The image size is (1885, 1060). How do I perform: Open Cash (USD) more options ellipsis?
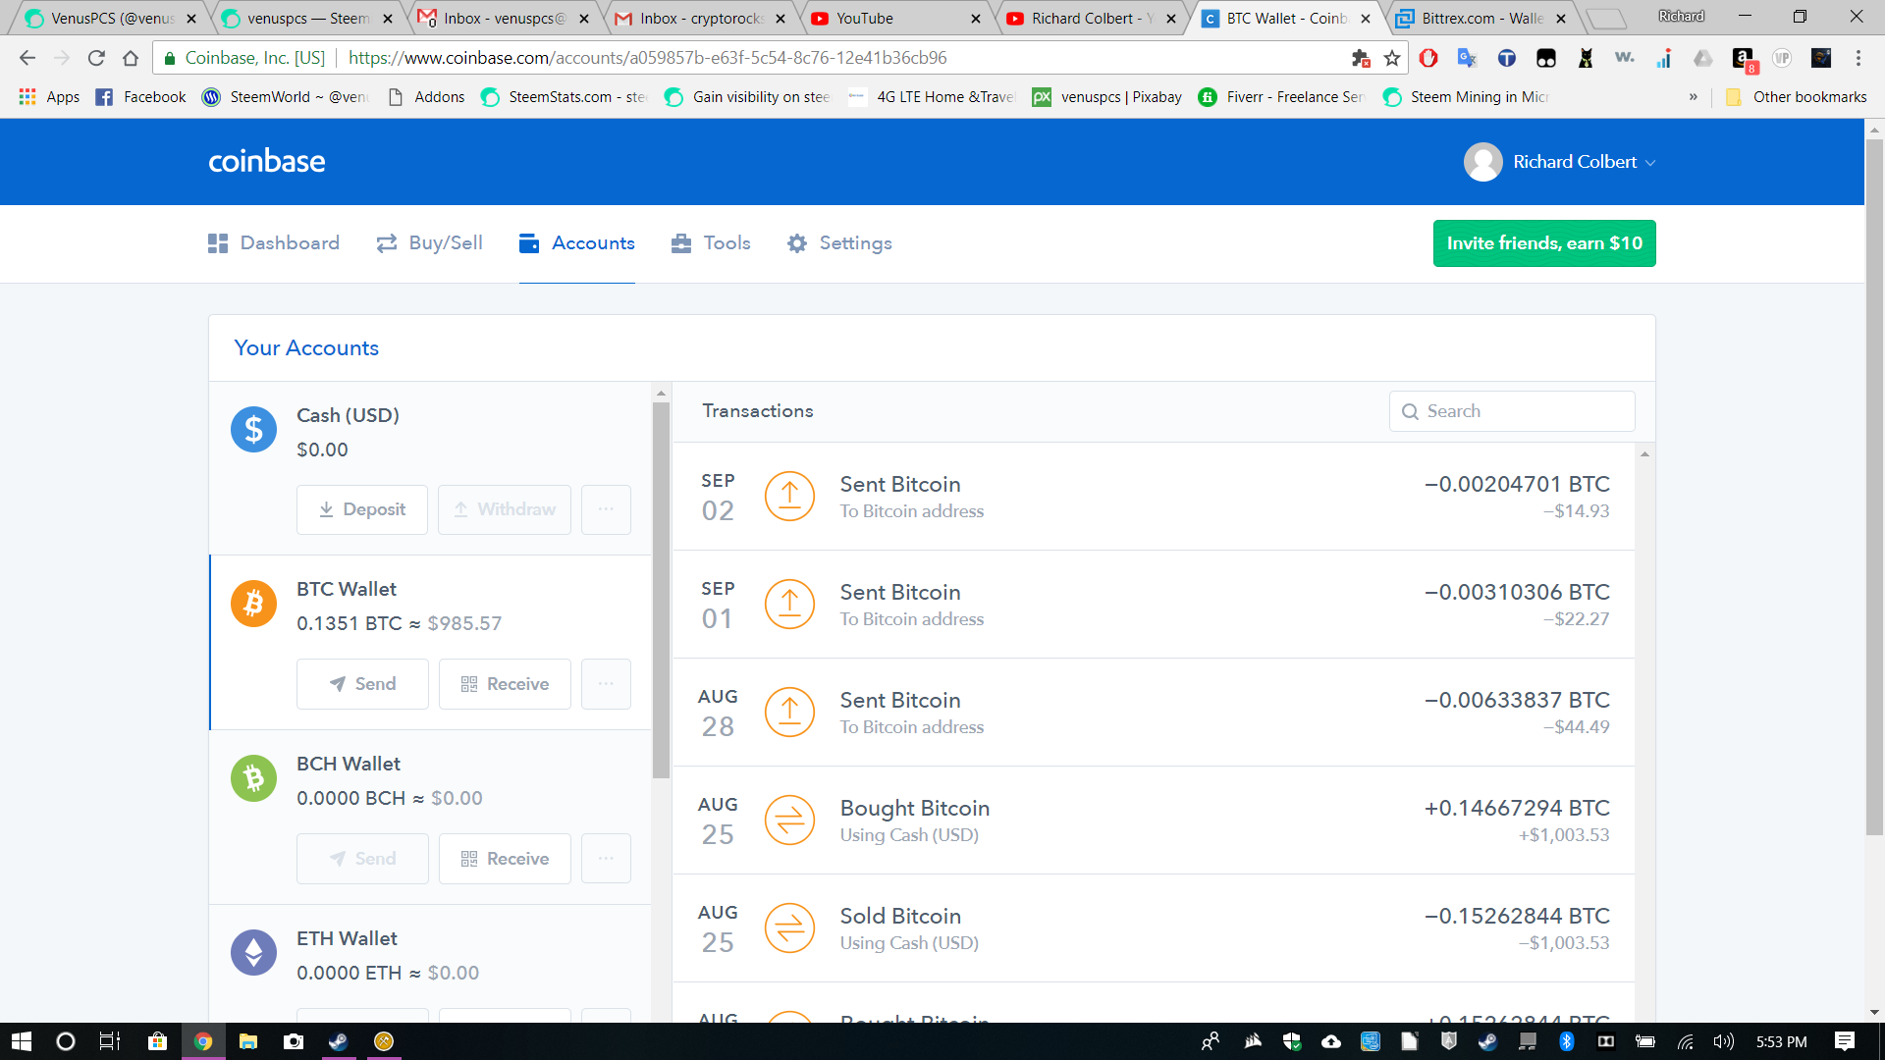pos(606,509)
